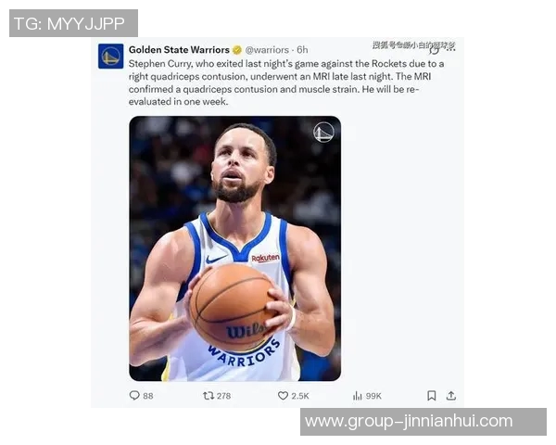
Task: Click the share upload icon
Action: 451,396
